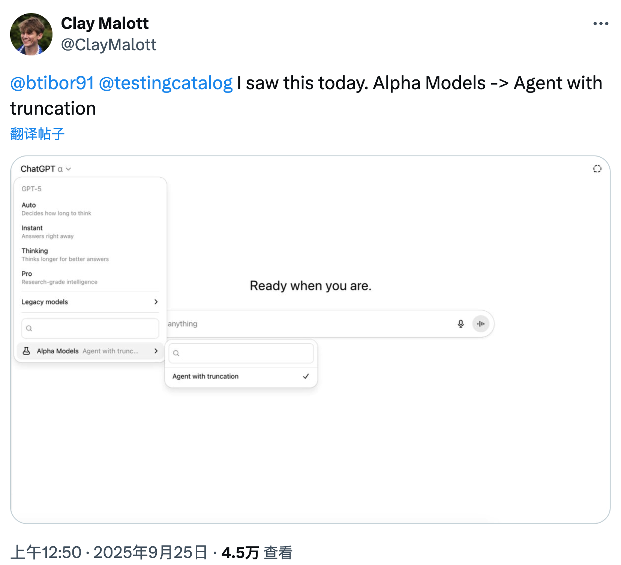Click the three-dot more options icon

[x=600, y=24]
